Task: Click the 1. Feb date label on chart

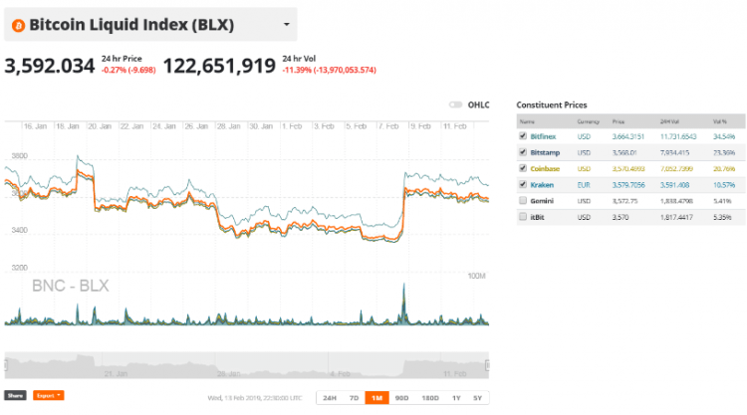Action: coord(292,126)
